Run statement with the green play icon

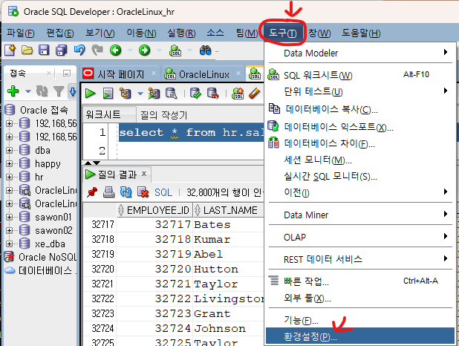[x=91, y=94]
